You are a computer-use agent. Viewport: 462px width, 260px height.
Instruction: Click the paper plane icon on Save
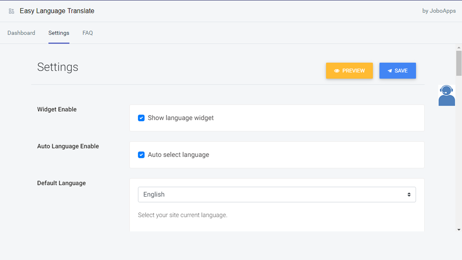(390, 71)
